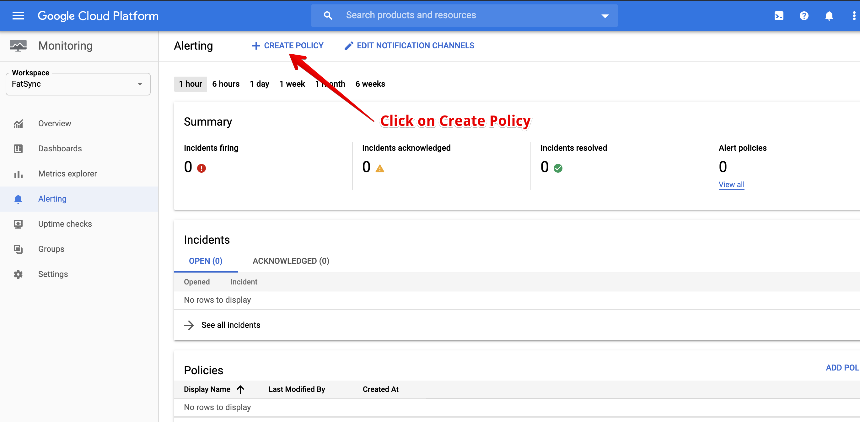
Task: Open the Help question mark icon
Action: pyautogui.click(x=804, y=16)
